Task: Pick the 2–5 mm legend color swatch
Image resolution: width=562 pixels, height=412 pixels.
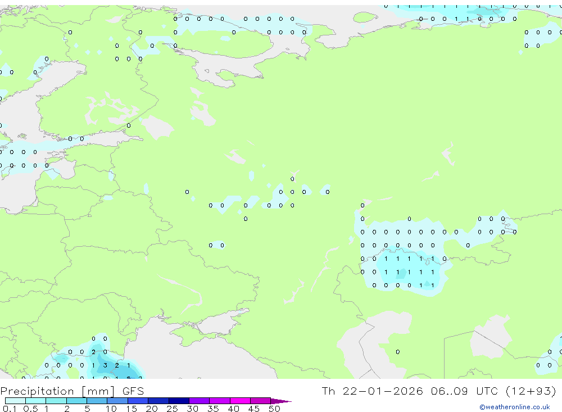Action: (x=76, y=401)
